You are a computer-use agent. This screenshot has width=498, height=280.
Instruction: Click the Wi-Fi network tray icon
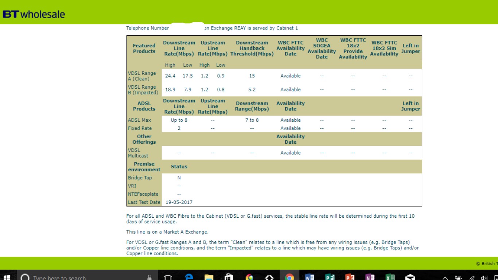point(472,278)
